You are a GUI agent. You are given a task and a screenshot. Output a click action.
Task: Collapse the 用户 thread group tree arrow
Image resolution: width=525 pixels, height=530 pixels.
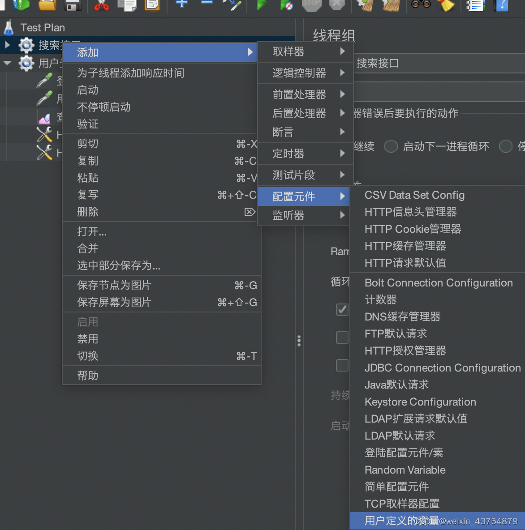7,63
